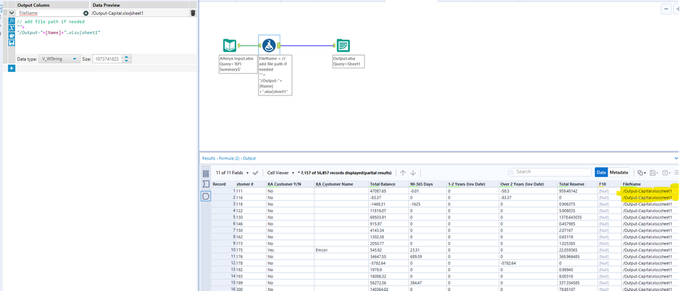Click the FileName column header
Screen dimensions: 683x291
(650, 184)
